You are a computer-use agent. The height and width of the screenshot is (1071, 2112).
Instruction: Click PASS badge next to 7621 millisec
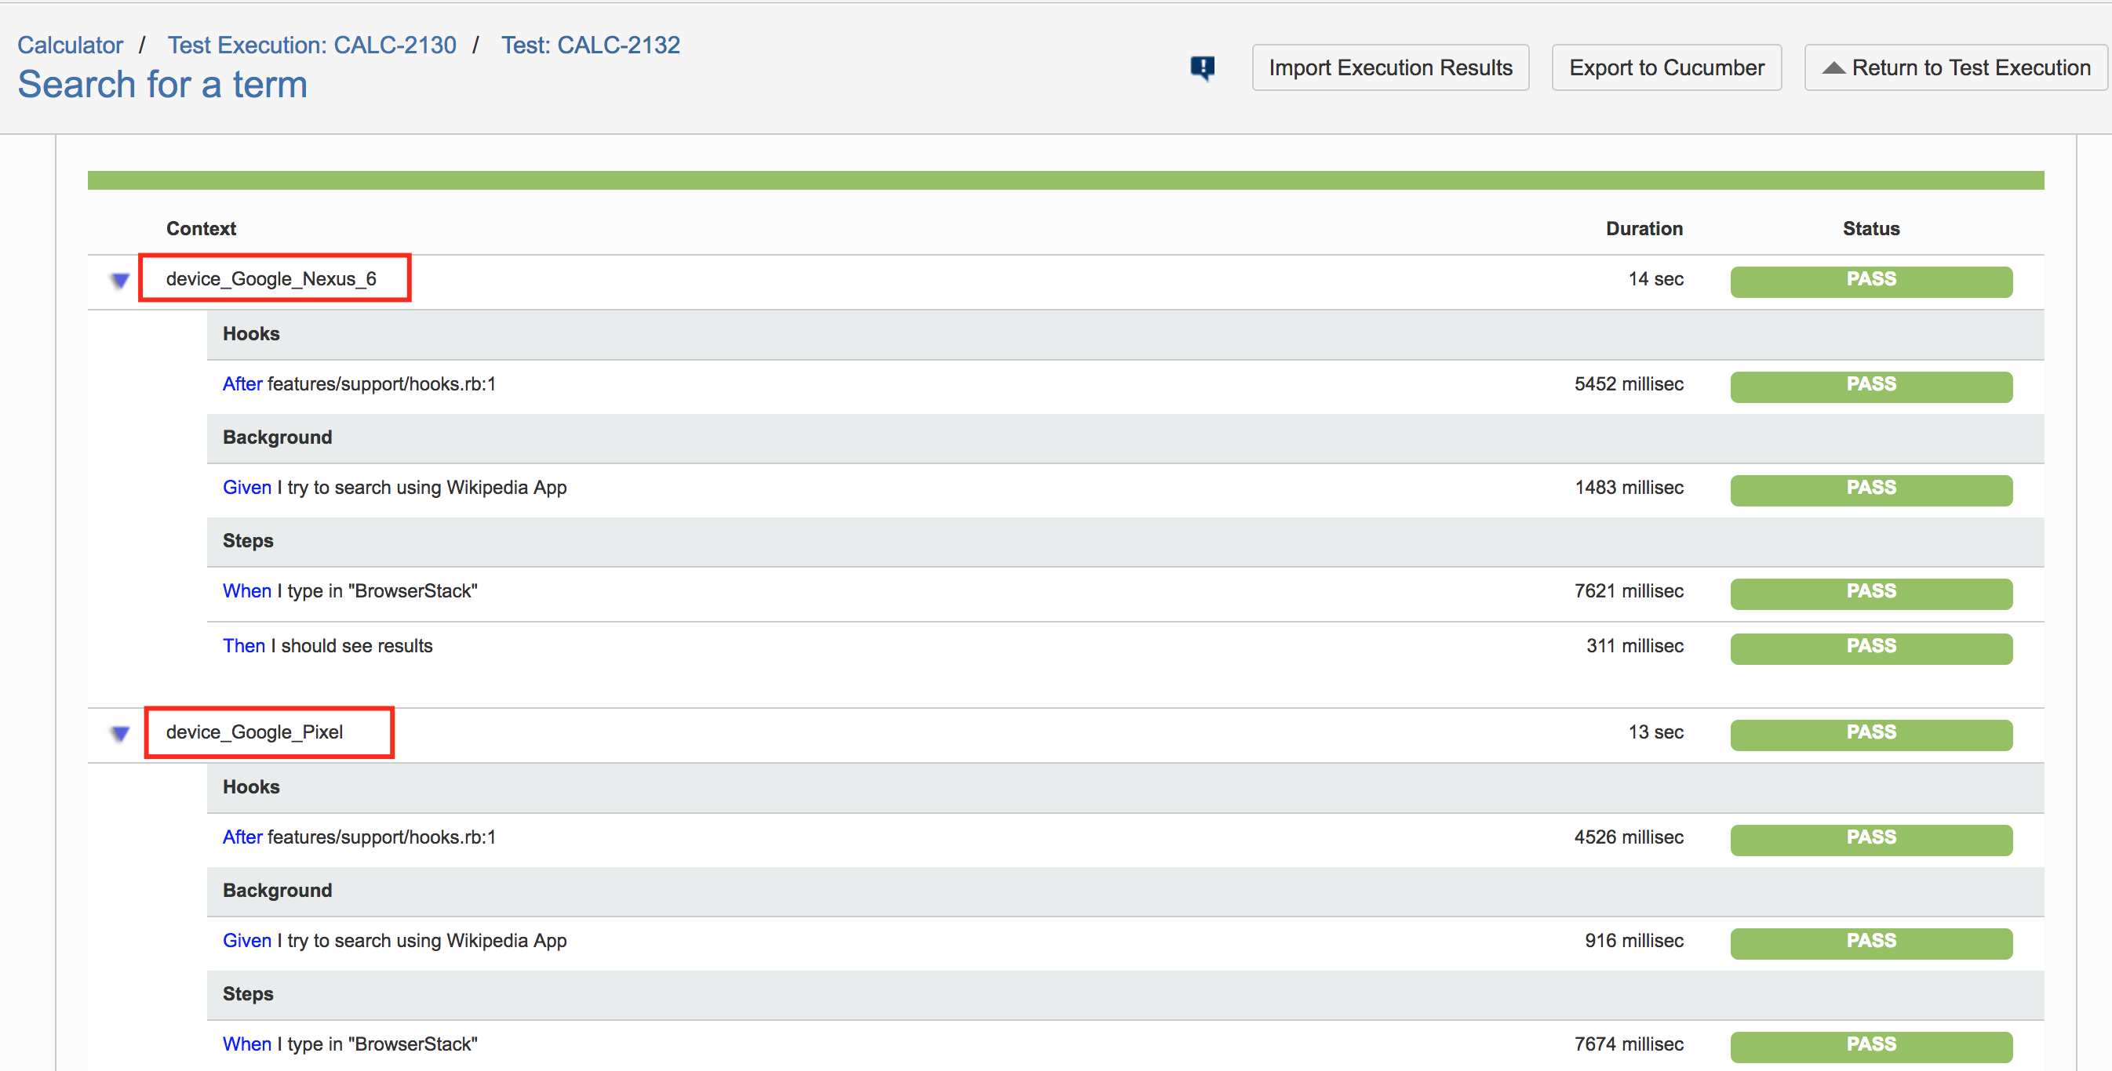click(x=1871, y=594)
